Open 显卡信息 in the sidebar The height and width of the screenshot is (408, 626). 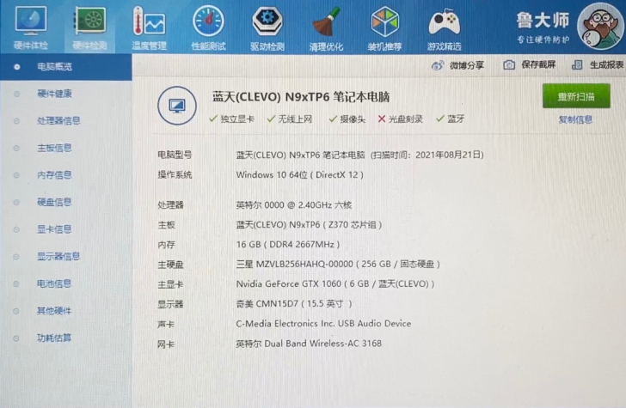[x=54, y=229]
